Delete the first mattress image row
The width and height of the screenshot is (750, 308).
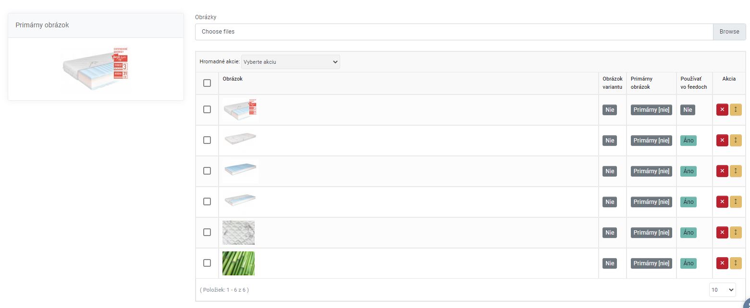[x=722, y=110]
